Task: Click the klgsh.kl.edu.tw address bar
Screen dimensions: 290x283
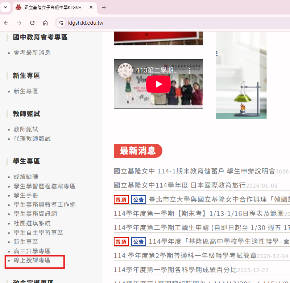Action: [145, 23]
